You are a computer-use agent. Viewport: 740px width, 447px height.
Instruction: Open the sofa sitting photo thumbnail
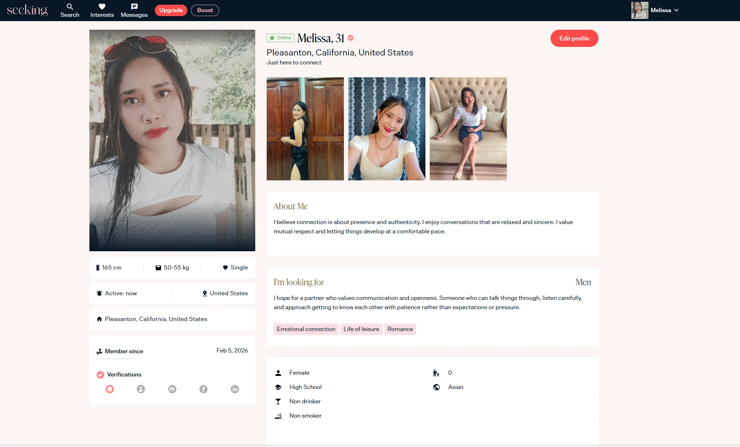tap(468, 129)
